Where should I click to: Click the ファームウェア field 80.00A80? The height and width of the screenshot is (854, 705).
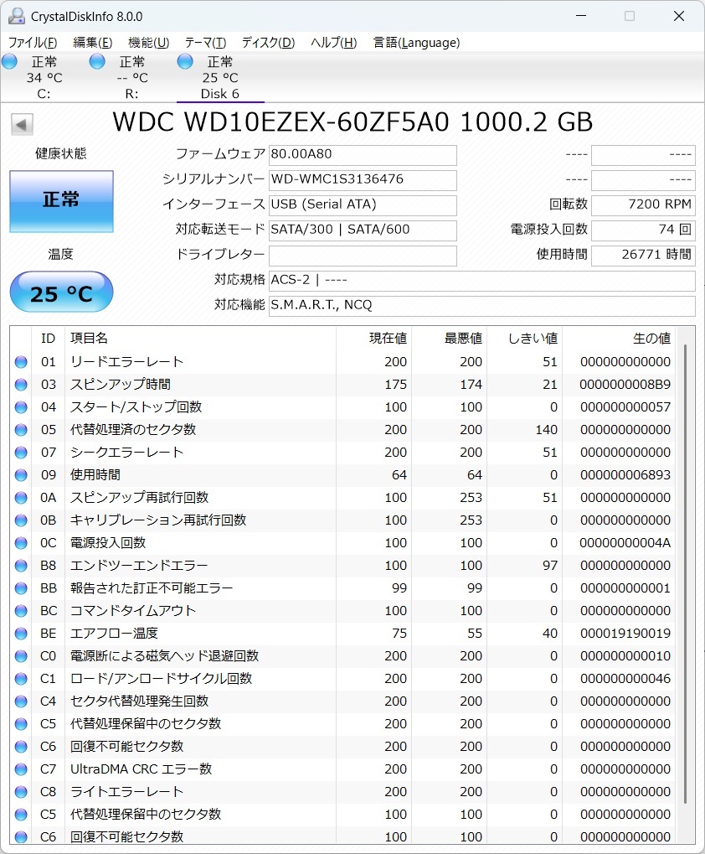363,155
